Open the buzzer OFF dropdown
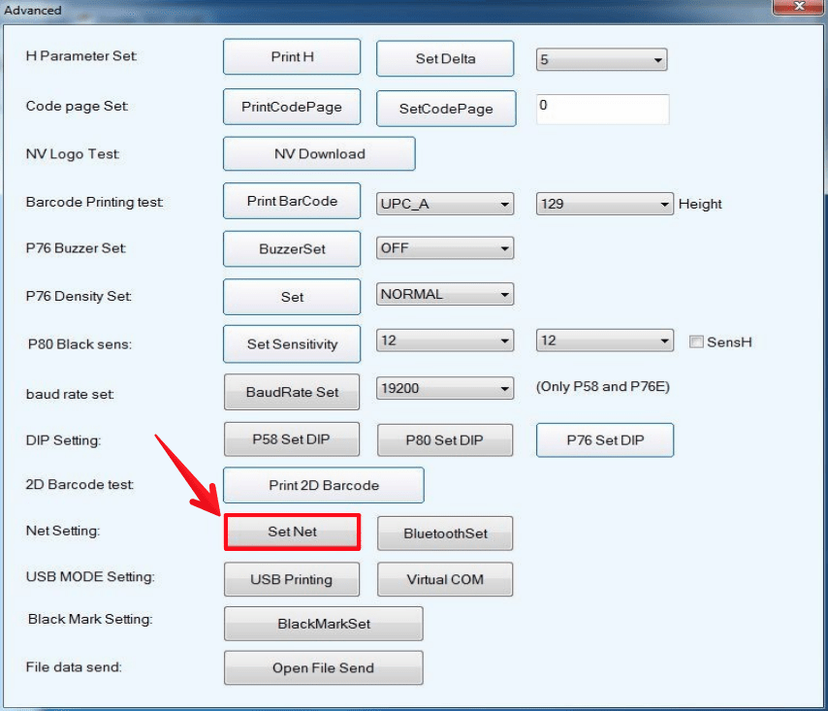Image resolution: width=828 pixels, height=711 pixels. 445,248
